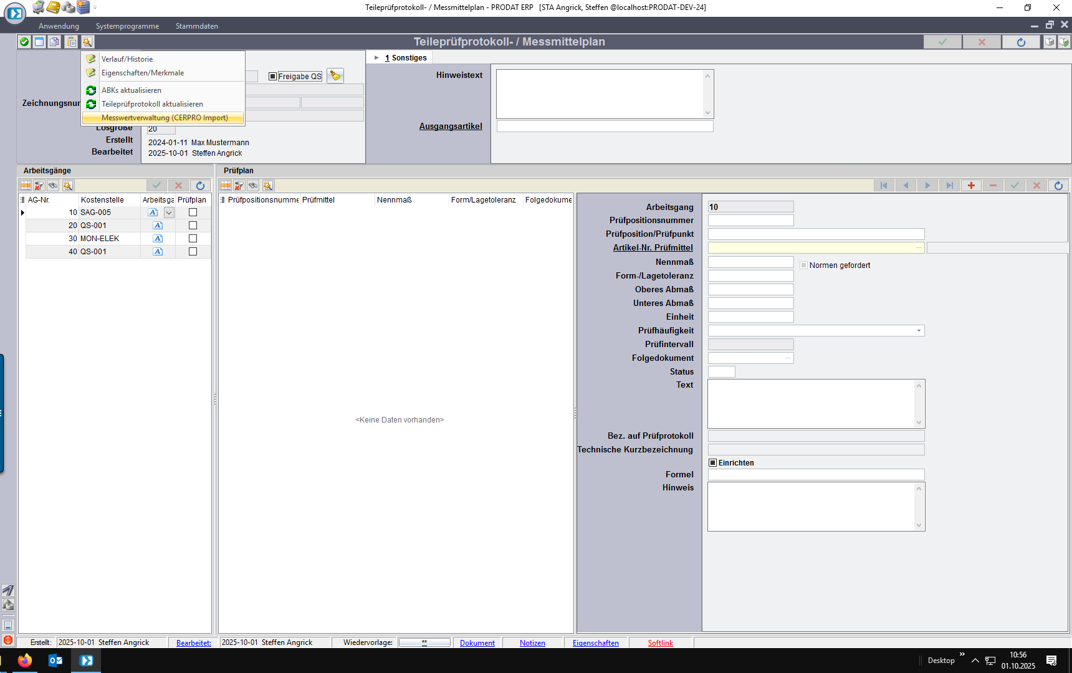This screenshot has width=1072, height=673.
Task: Click into the Prüfpositionsnummer input field
Action: 750,221
